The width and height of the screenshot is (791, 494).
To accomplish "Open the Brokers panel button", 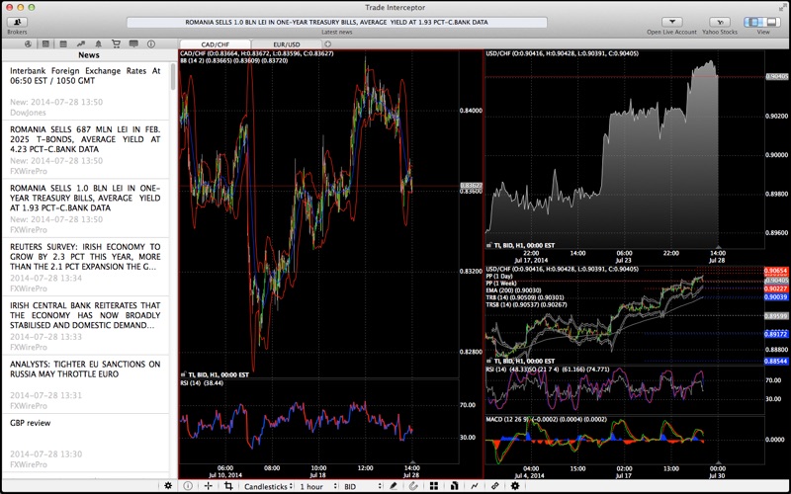I will click(17, 22).
